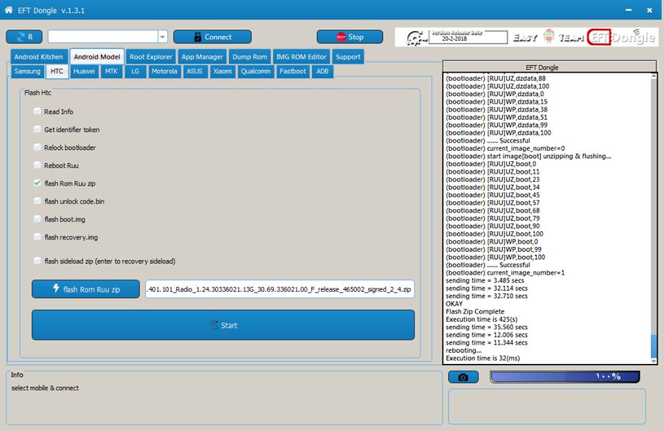Click 'start image[boot] unzipping & flushing' line
Image resolution: width=664 pixels, height=431 pixels.
click(528, 156)
